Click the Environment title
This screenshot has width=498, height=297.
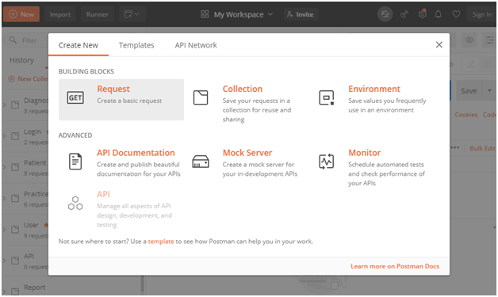(x=374, y=89)
